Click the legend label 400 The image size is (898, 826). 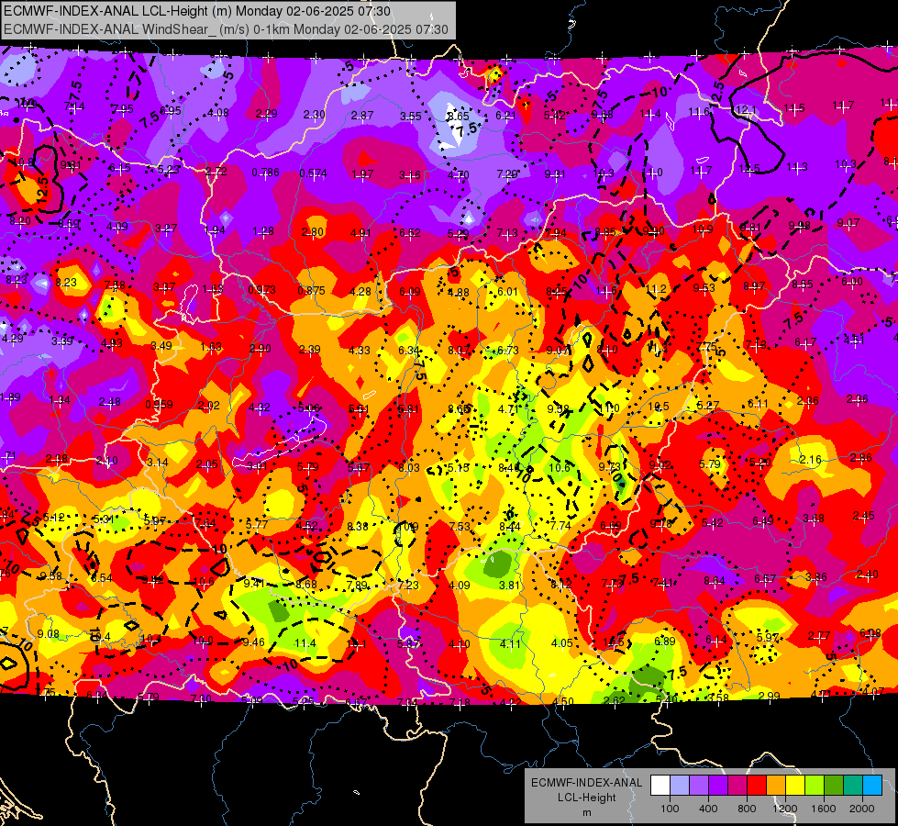coord(708,809)
